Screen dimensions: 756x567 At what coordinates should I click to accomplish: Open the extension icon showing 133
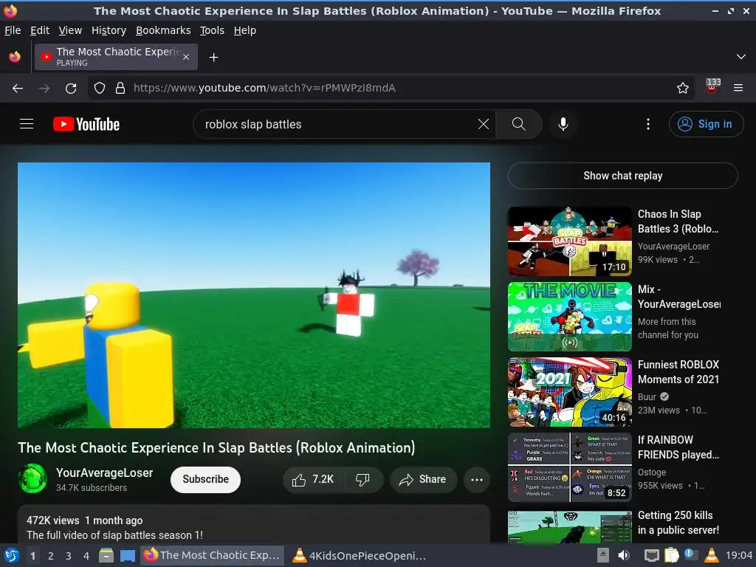coord(712,87)
